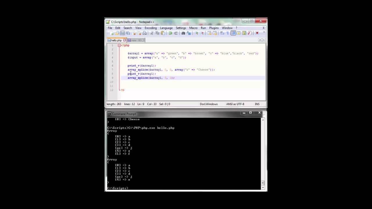372x209 pixels.
Task: Cut selection using the scissors icon
Action: [152, 33]
